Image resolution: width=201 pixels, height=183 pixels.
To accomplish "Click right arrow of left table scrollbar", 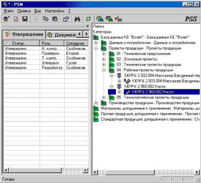I will pyautogui.click(x=86, y=170).
